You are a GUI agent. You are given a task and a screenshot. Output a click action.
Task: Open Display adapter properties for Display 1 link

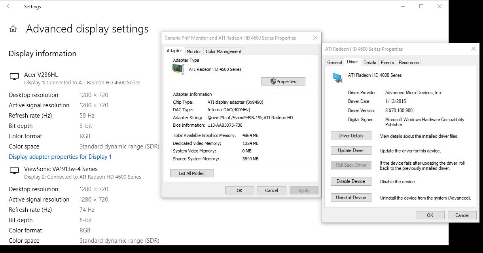(60, 157)
